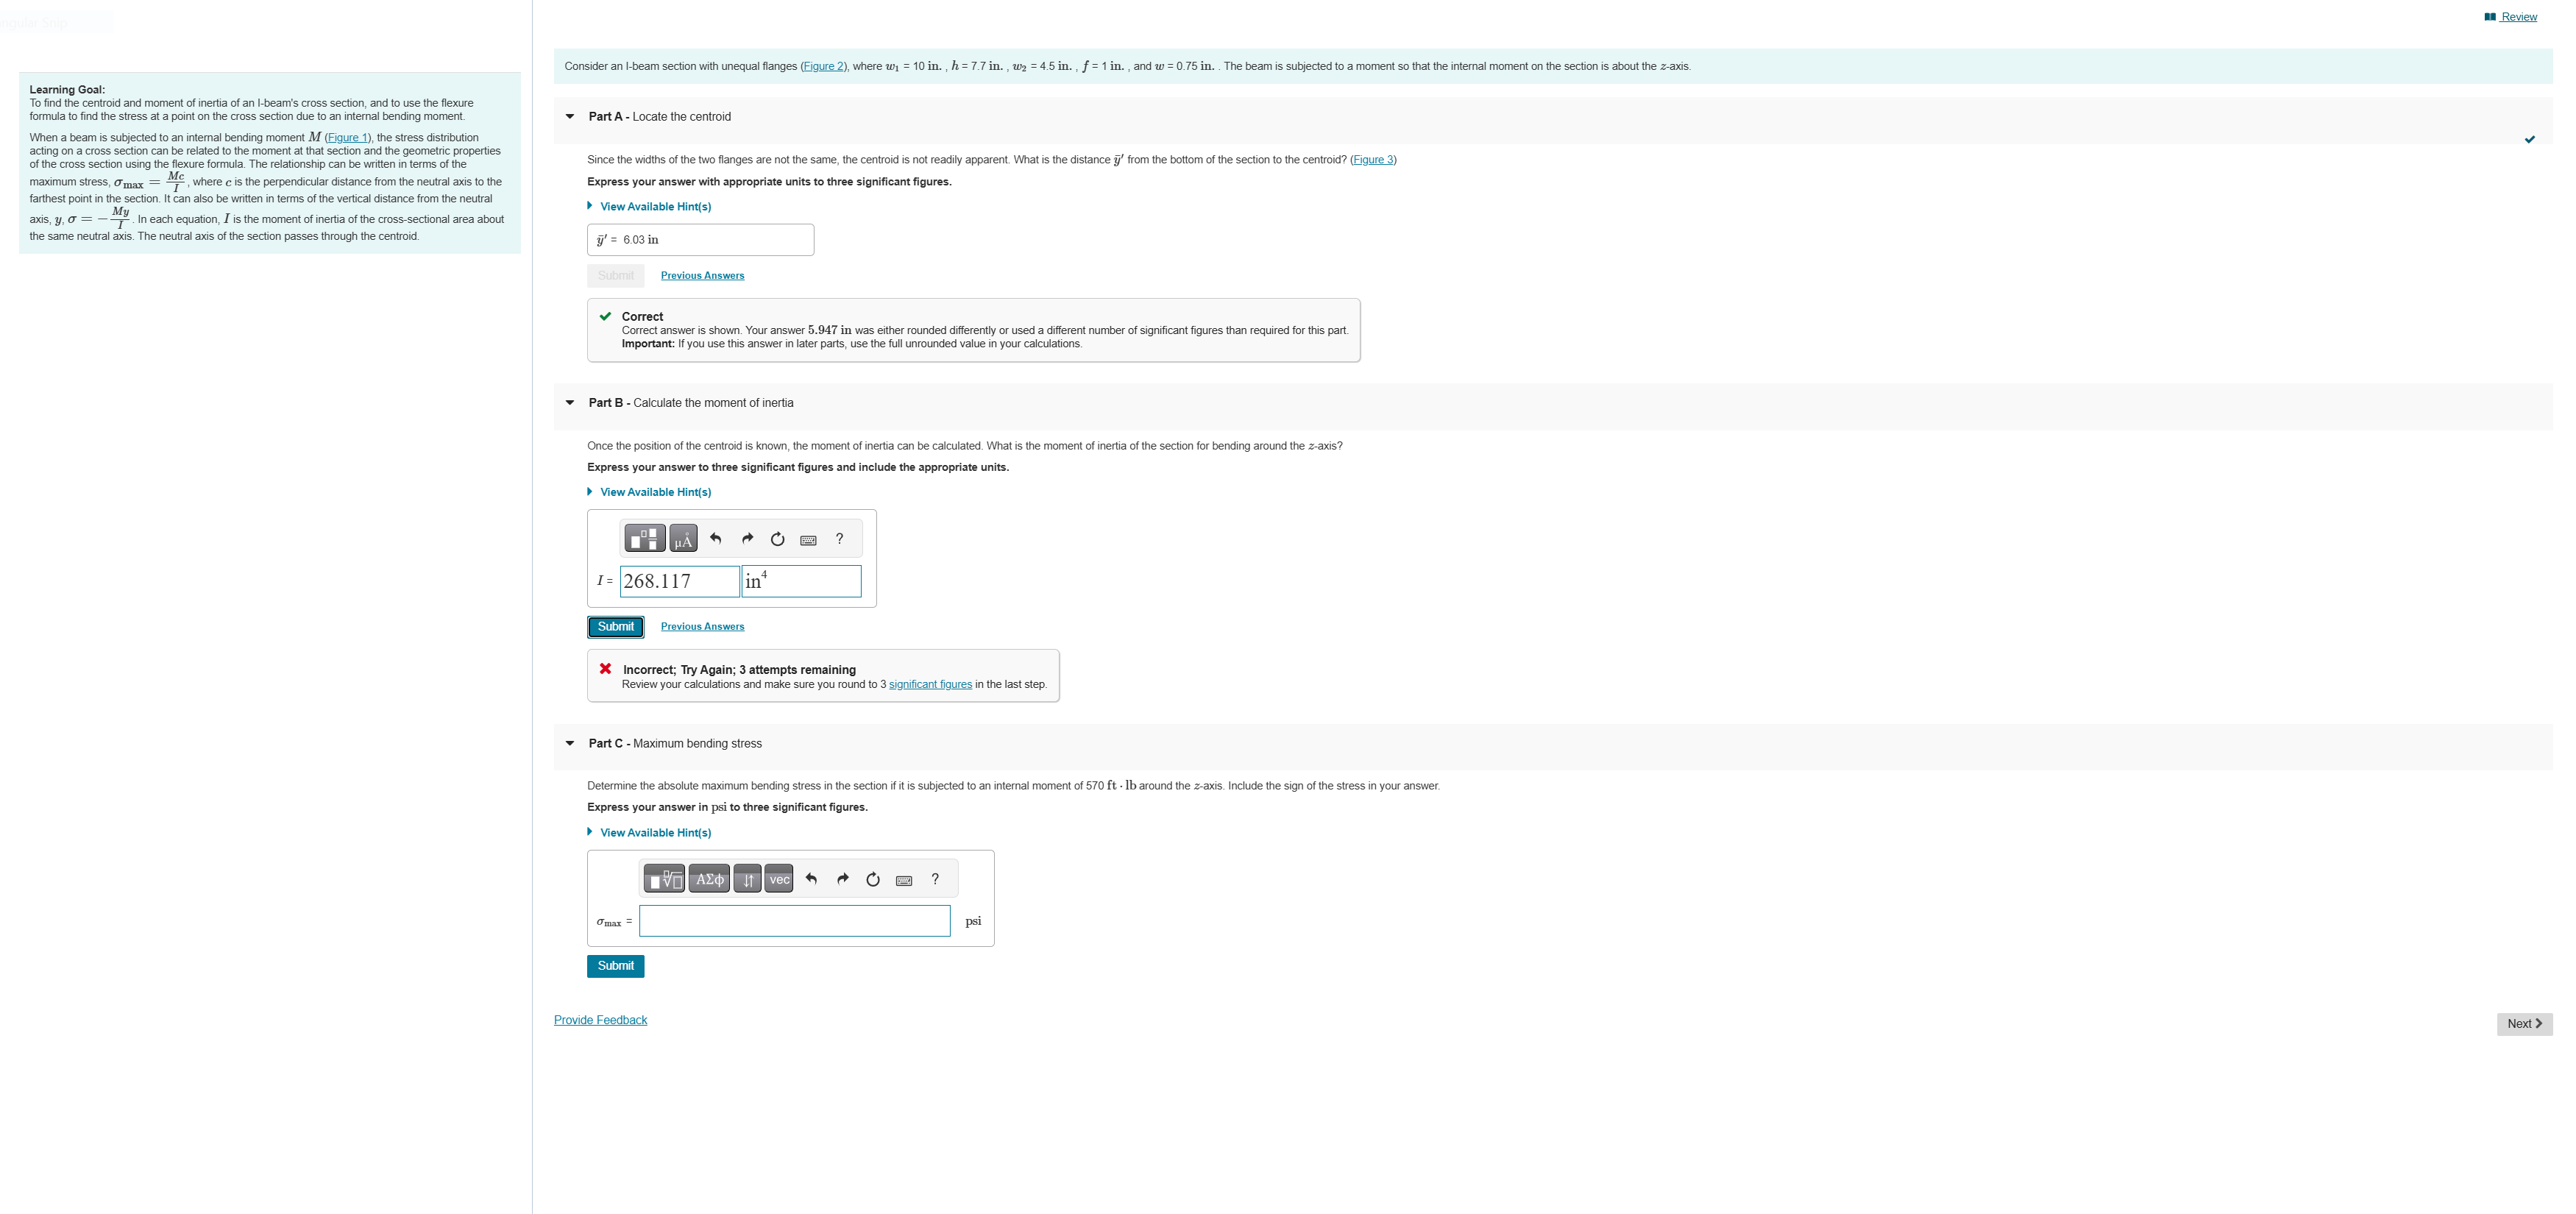Collapse the Part A section
Viewport: 2576px width, 1214px height.
(570, 117)
